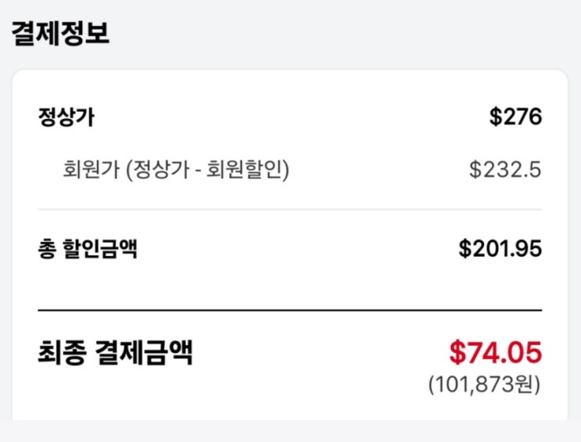
Task: Click the 회원가 word in member row
Action: tap(89, 169)
